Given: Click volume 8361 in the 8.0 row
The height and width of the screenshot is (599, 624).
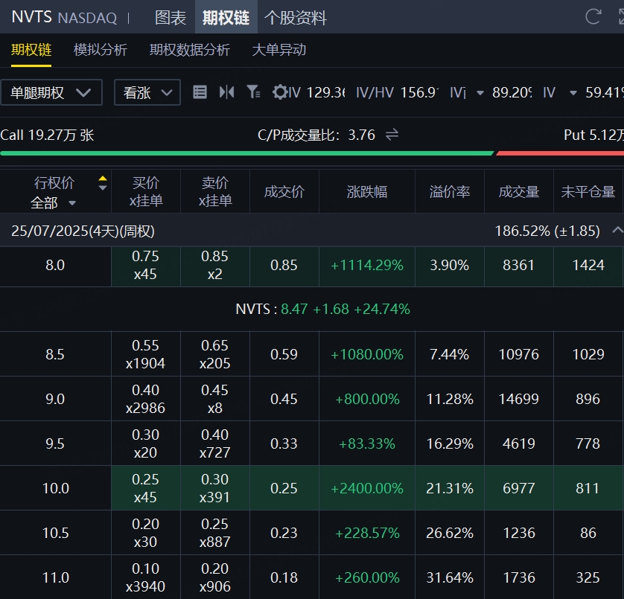Looking at the screenshot, I should (518, 266).
